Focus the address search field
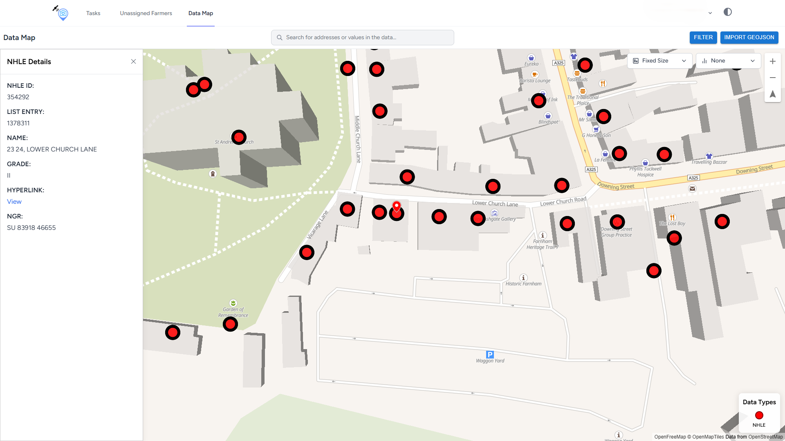 click(x=362, y=38)
